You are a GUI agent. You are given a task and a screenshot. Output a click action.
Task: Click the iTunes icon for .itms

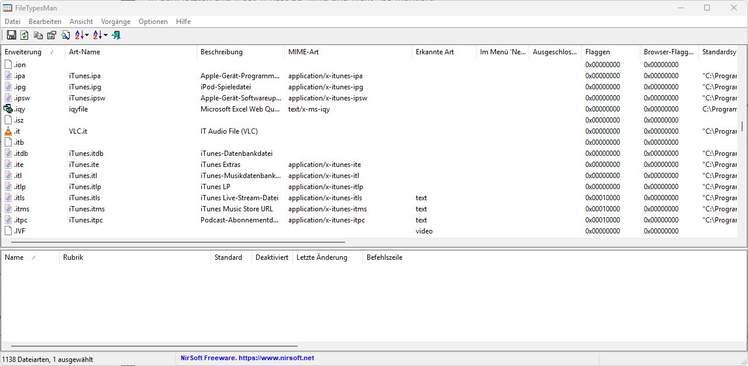coord(8,209)
